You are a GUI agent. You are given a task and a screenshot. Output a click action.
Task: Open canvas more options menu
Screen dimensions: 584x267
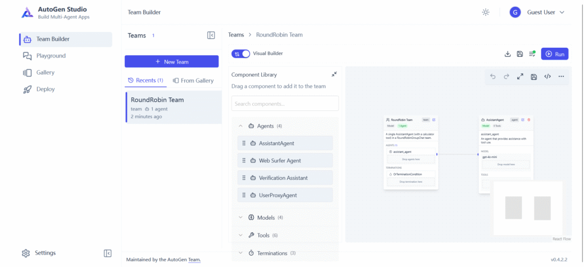[561, 77]
